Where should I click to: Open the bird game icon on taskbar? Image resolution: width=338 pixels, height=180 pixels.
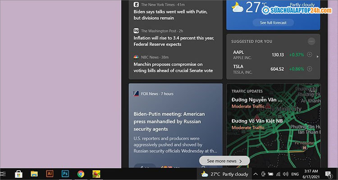[96, 174]
